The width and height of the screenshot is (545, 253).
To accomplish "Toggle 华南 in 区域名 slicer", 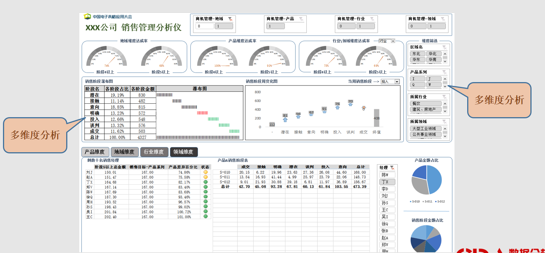I will (x=434, y=59).
